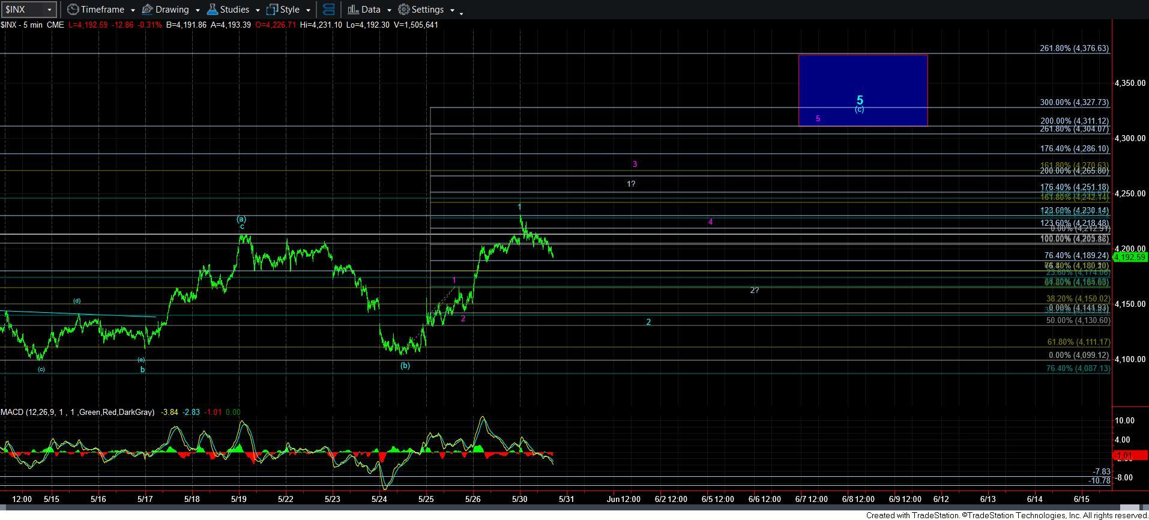Open the Drawing menu label
The width and height of the screenshot is (1149, 520).
pos(172,10)
